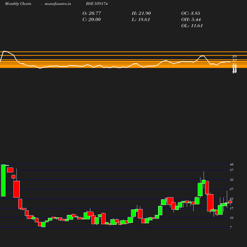Click the 'BSE 539174' symbol text
247x247 pixels.
97,3
